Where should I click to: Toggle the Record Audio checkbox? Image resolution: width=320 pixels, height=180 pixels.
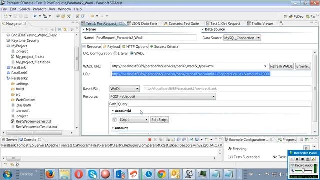293,165
